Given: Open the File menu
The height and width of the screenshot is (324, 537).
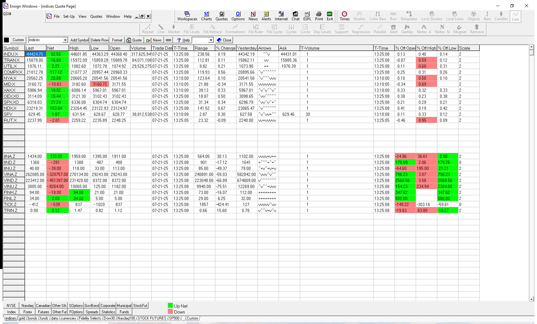Looking at the screenshot, I should pos(57,16).
